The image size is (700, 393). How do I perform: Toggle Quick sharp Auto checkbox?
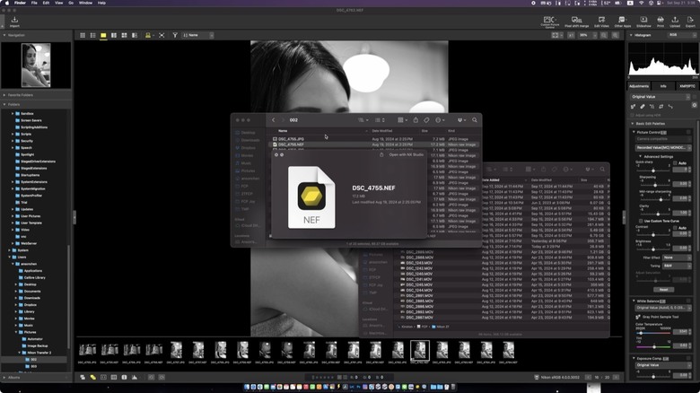tap(675, 163)
